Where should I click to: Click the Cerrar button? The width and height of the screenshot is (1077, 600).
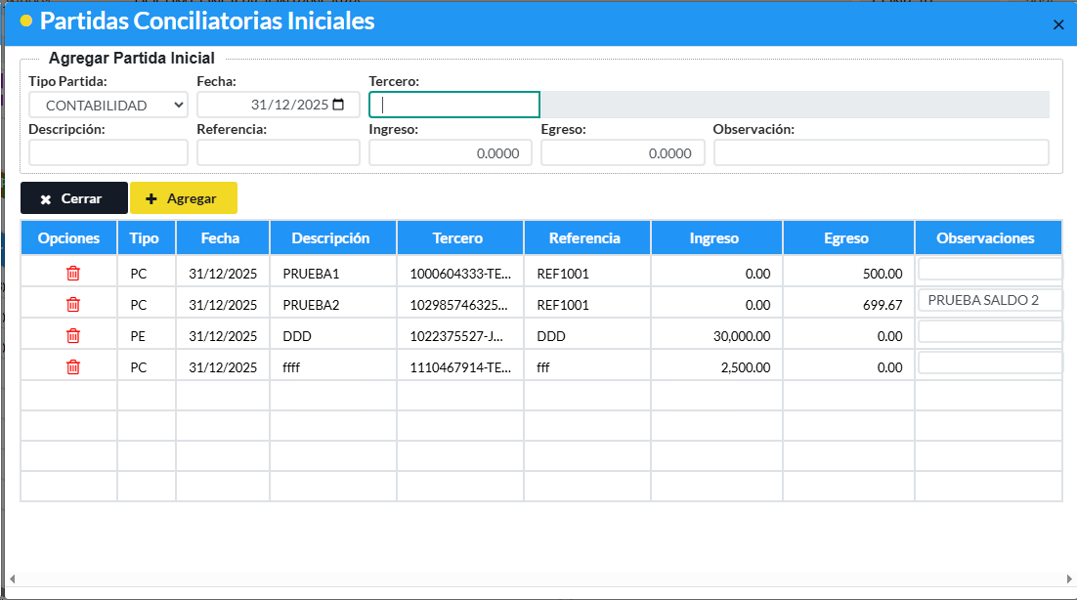[x=74, y=198]
